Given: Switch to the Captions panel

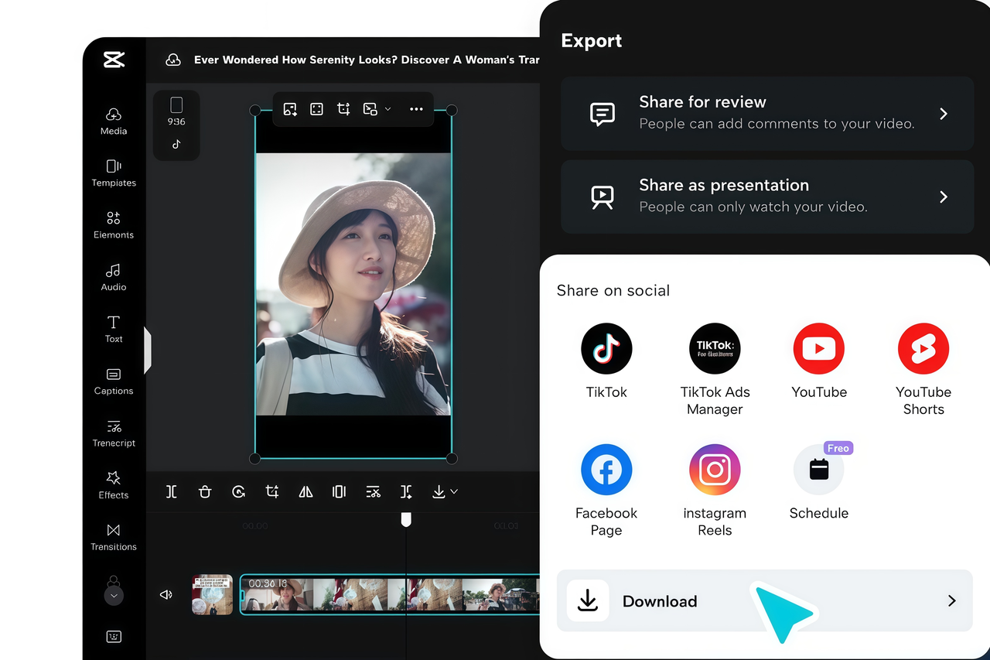Looking at the screenshot, I should point(114,381).
